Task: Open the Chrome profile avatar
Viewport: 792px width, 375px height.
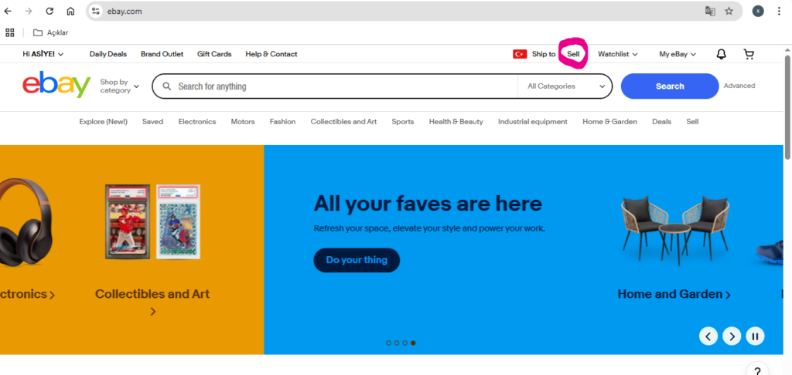Action: [x=758, y=11]
